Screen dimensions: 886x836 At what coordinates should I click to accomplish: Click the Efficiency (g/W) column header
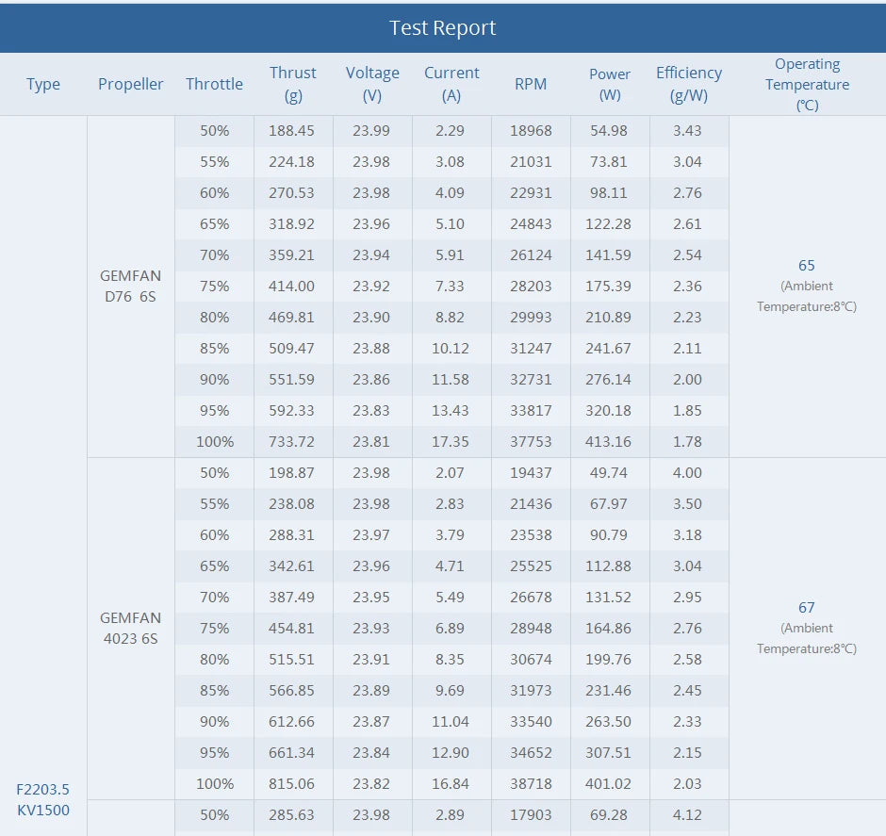pyautogui.click(x=689, y=83)
